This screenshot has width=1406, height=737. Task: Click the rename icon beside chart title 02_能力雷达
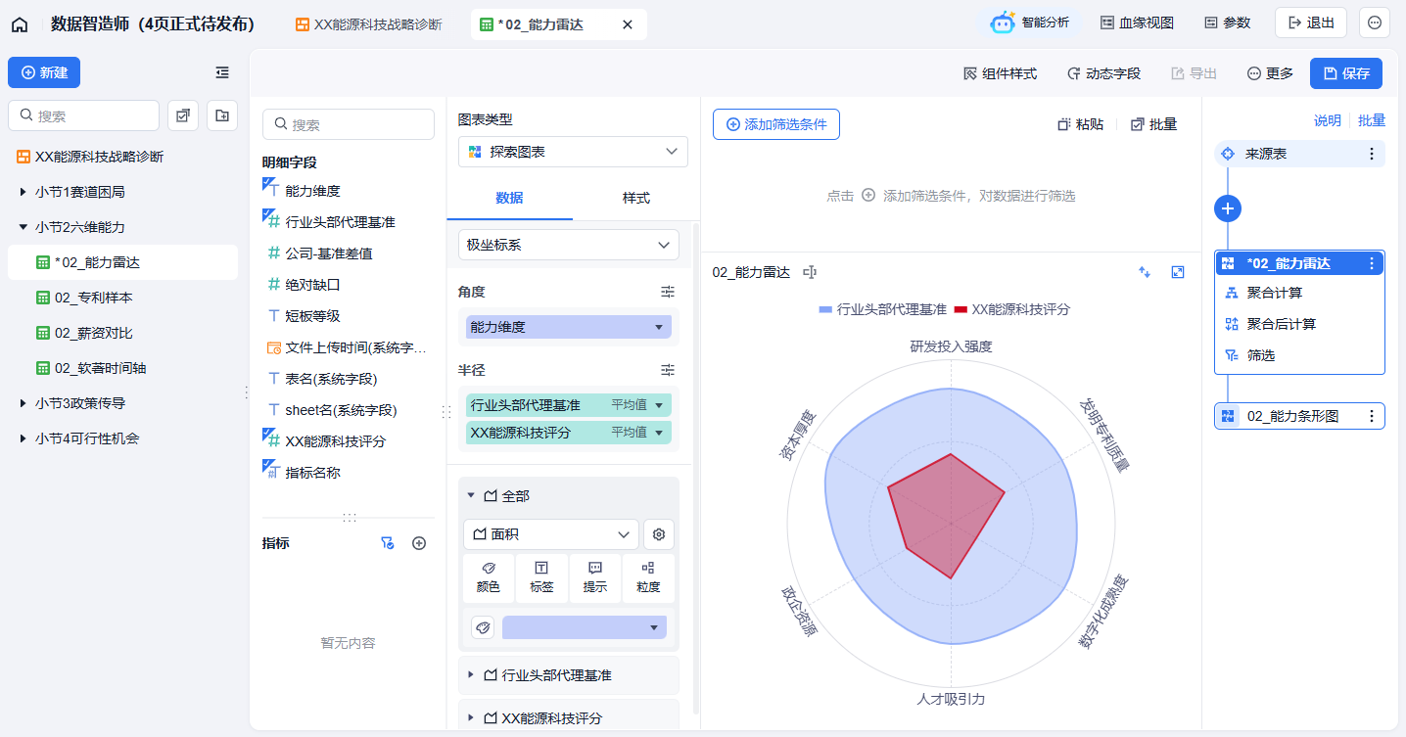point(810,272)
